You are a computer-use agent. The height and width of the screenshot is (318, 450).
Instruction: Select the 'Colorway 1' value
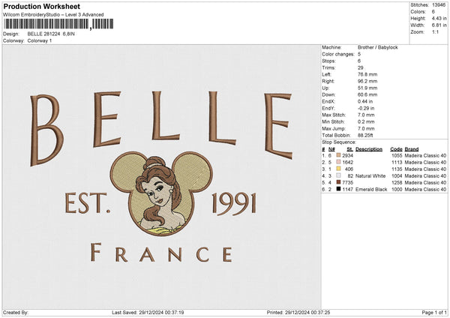tap(40, 40)
